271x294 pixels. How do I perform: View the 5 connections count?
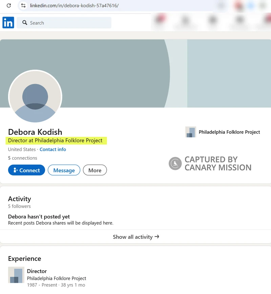tap(22, 158)
